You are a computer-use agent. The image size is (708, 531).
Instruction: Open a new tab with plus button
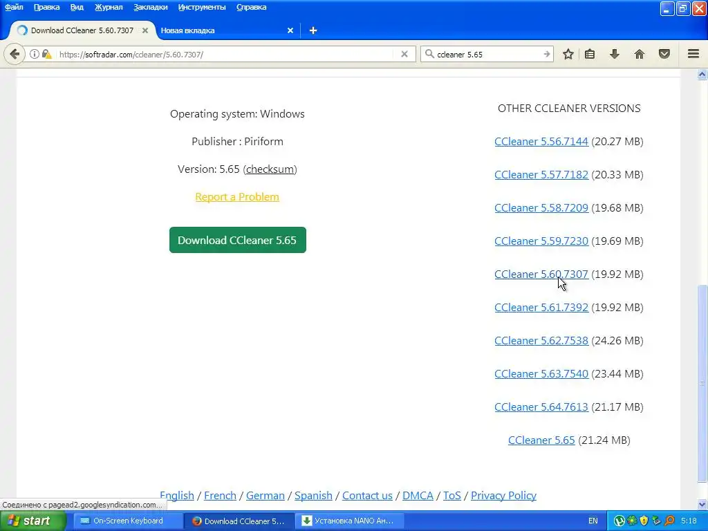[313, 30]
